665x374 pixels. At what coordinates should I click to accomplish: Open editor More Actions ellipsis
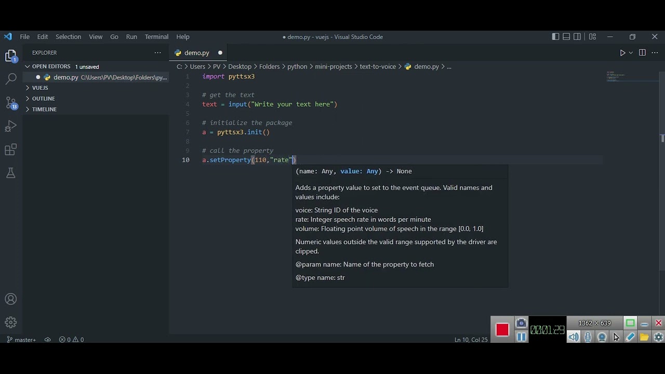tap(655, 53)
